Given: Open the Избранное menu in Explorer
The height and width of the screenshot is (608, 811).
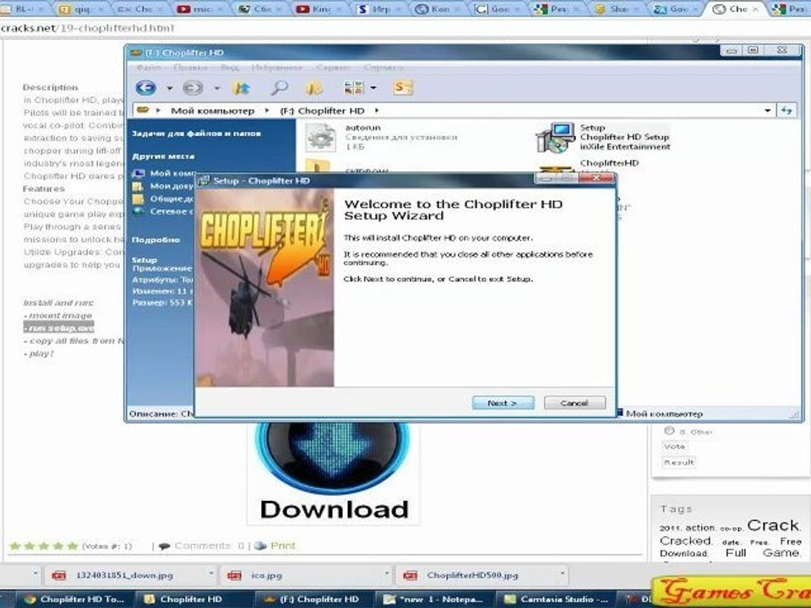Looking at the screenshot, I should tap(277, 68).
